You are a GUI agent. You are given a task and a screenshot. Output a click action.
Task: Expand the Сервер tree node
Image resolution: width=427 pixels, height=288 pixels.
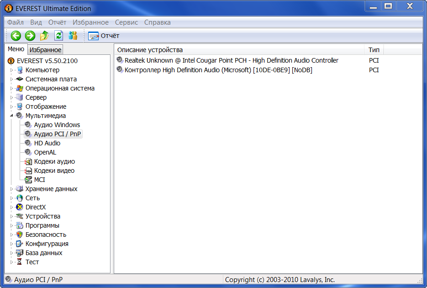tap(11, 97)
